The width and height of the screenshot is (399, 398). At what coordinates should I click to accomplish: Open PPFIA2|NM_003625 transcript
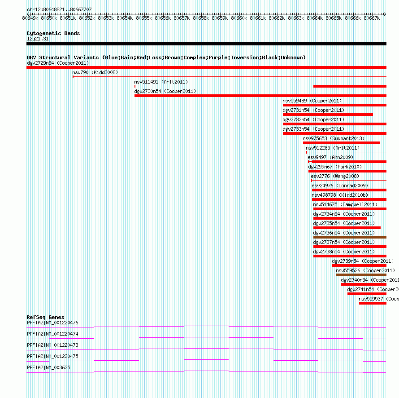(x=48, y=367)
